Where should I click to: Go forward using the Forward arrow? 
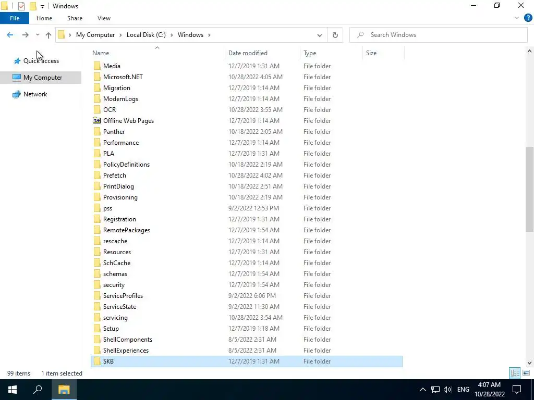tap(25, 35)
